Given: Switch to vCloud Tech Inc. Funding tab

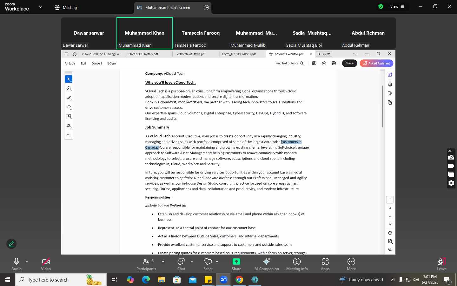Looking at the screenshot, I should point(102,54).
